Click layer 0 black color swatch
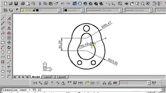The width and height of the screenshot is (166, 93). click(37, 10)
